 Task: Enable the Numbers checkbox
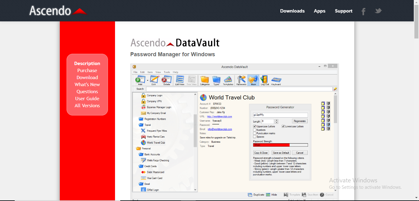point(255,130)
